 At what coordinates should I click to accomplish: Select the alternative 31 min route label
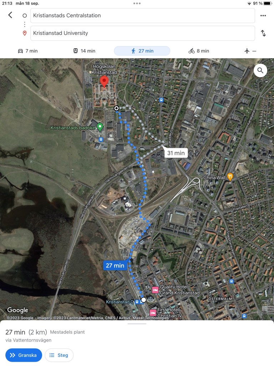point(176,153)
